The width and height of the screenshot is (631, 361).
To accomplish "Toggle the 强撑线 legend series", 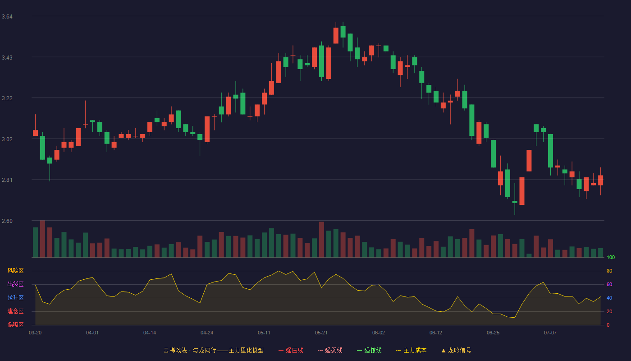I will coord(369,350).
